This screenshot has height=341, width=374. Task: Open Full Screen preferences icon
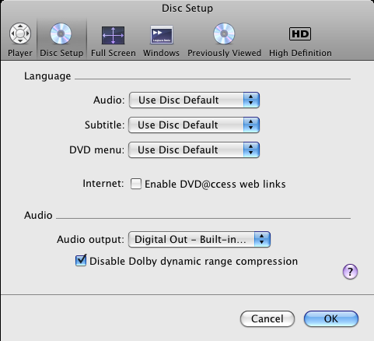point(113,35)
